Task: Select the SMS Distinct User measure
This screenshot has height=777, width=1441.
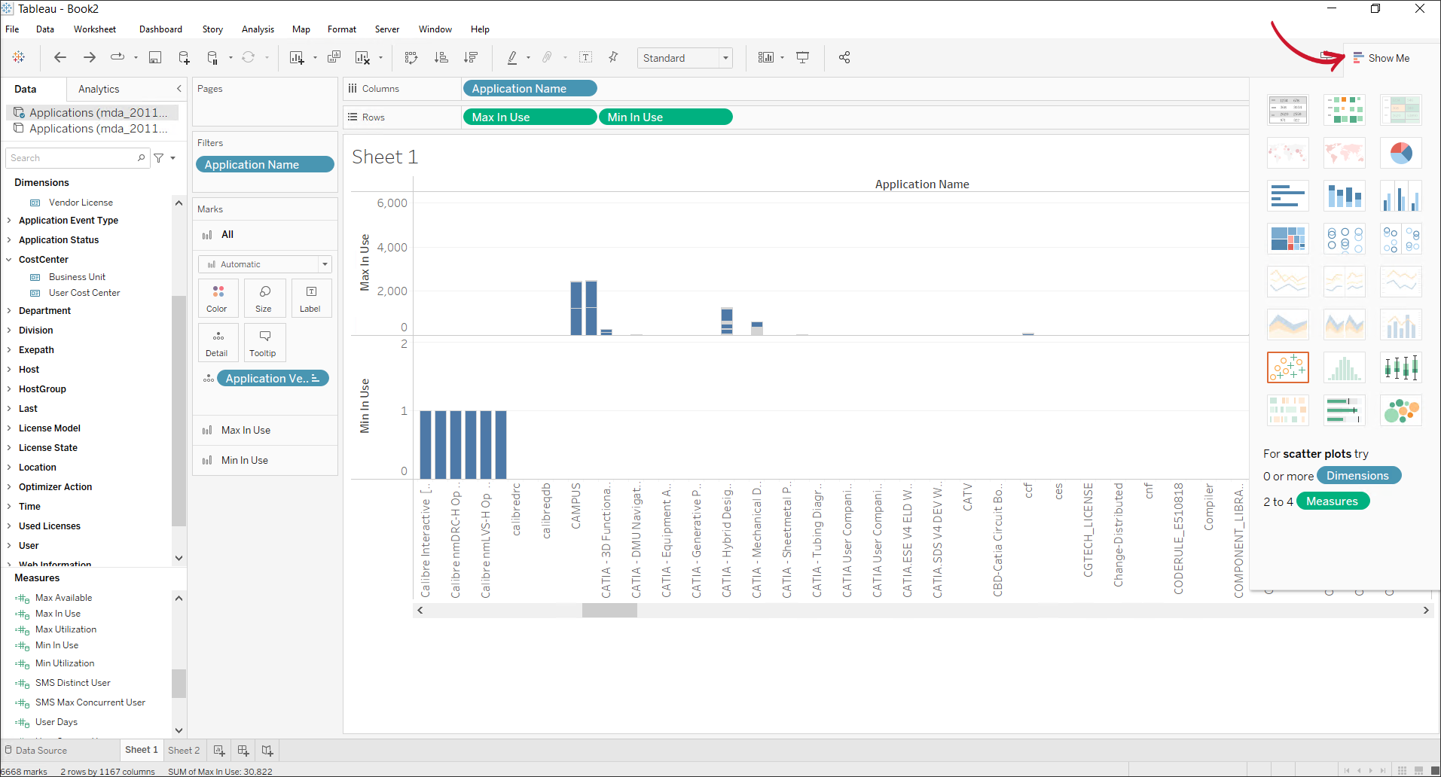Action: point(72,683)
